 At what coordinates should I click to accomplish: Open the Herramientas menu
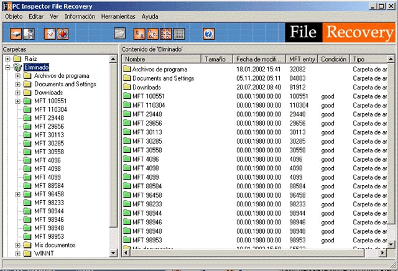coord(118,17)
